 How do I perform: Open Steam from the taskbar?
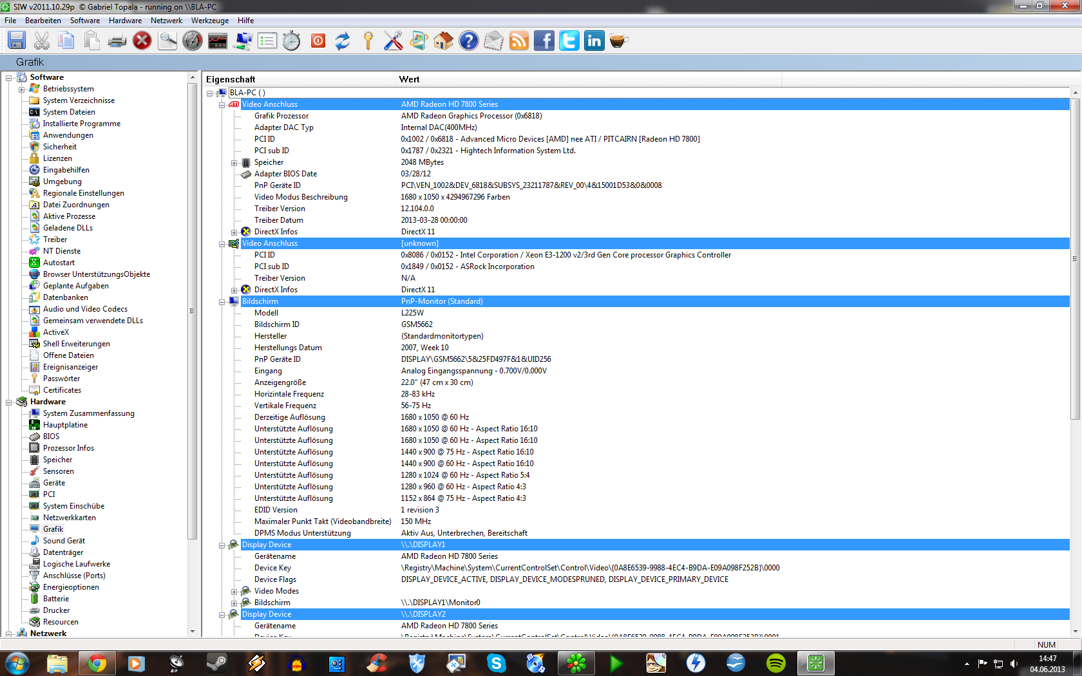(216, 663)
